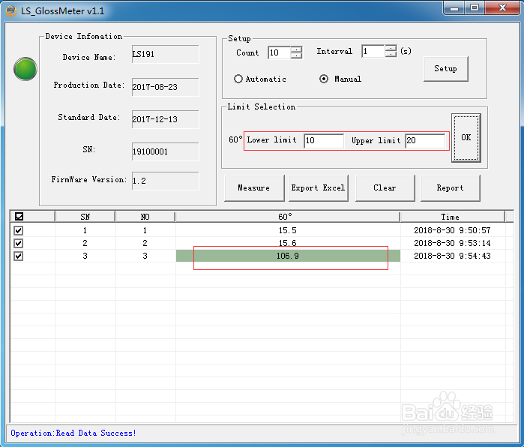Toggle the select-all checkbox in table header
This screenshot has width=524, height=447.
[19, 217]
